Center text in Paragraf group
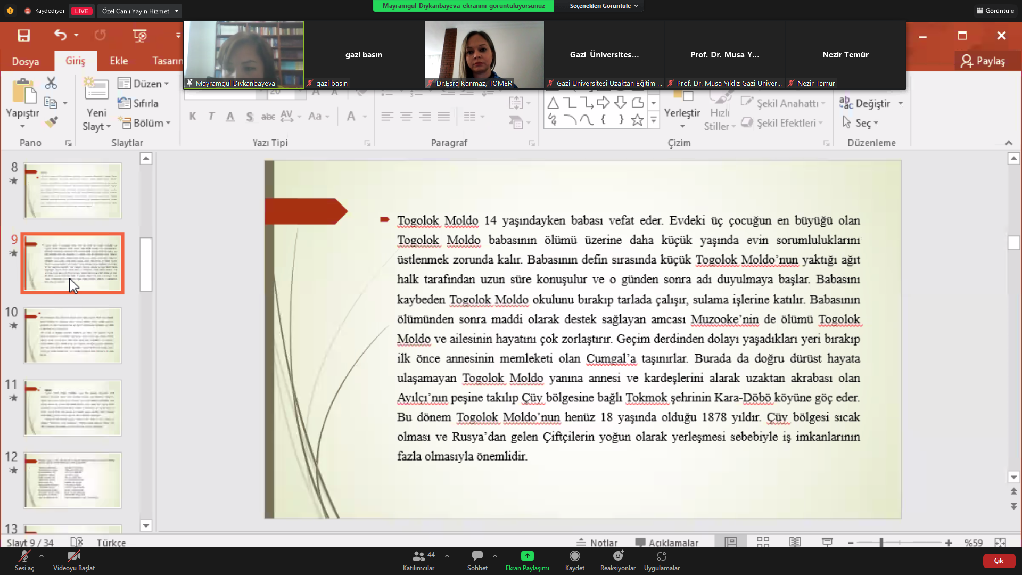1022x575 pixels. [406, 116]
